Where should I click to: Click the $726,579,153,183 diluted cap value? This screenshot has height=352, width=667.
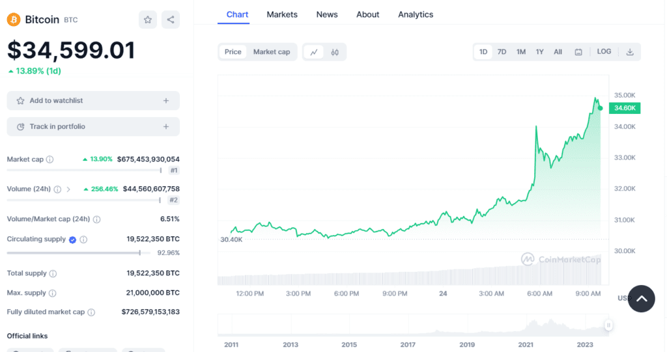coord(150,312)
